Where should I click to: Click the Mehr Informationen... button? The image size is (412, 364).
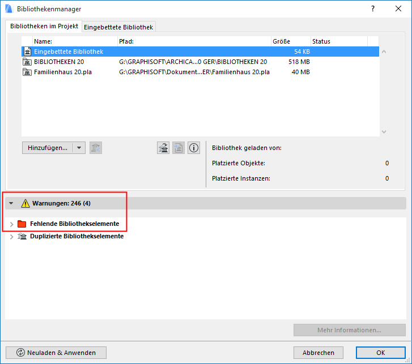tap(350, 330)
